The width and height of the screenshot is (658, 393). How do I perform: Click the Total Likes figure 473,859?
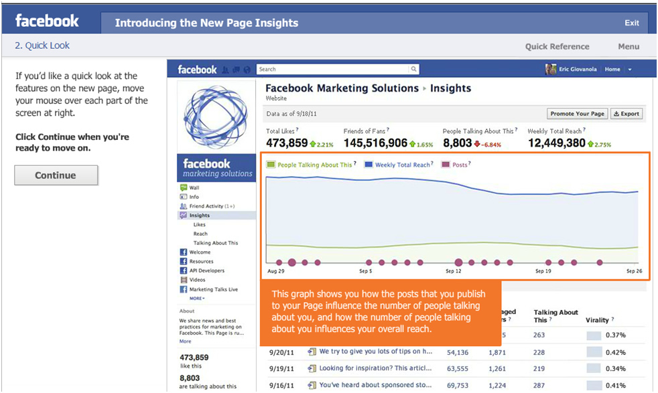tap(287, 143)
